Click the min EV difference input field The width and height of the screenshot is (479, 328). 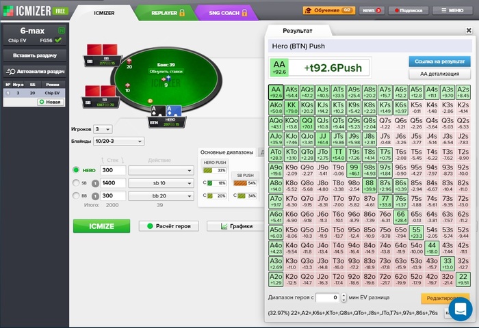328,297
